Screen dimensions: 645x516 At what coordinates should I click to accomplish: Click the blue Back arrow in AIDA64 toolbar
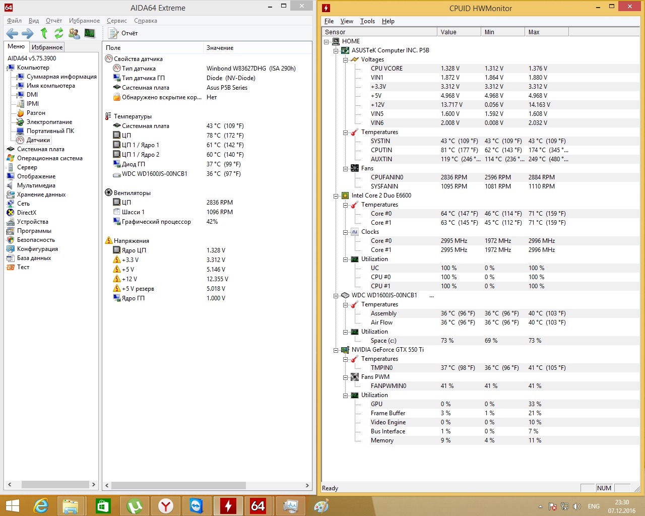[x=12, y=33]
